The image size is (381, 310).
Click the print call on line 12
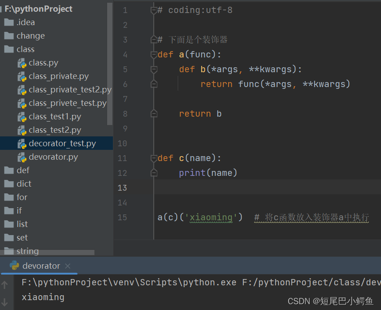pos(208,173)
